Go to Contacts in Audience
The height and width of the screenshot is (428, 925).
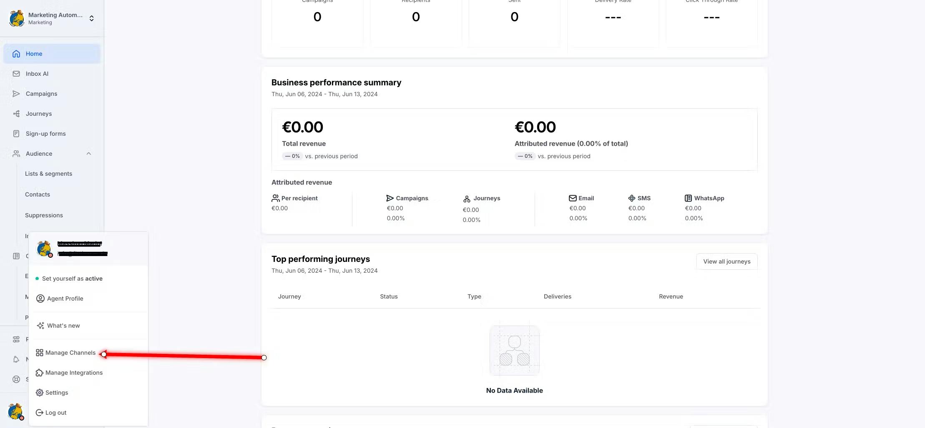click(38, 194)
